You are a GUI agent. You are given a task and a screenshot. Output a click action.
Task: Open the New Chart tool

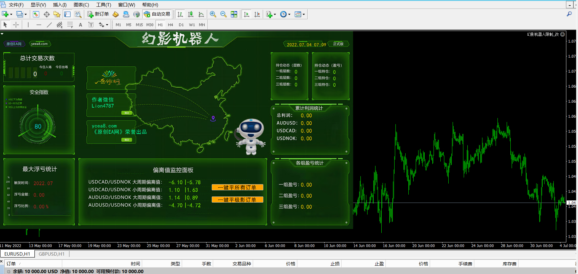pos(5,14)
